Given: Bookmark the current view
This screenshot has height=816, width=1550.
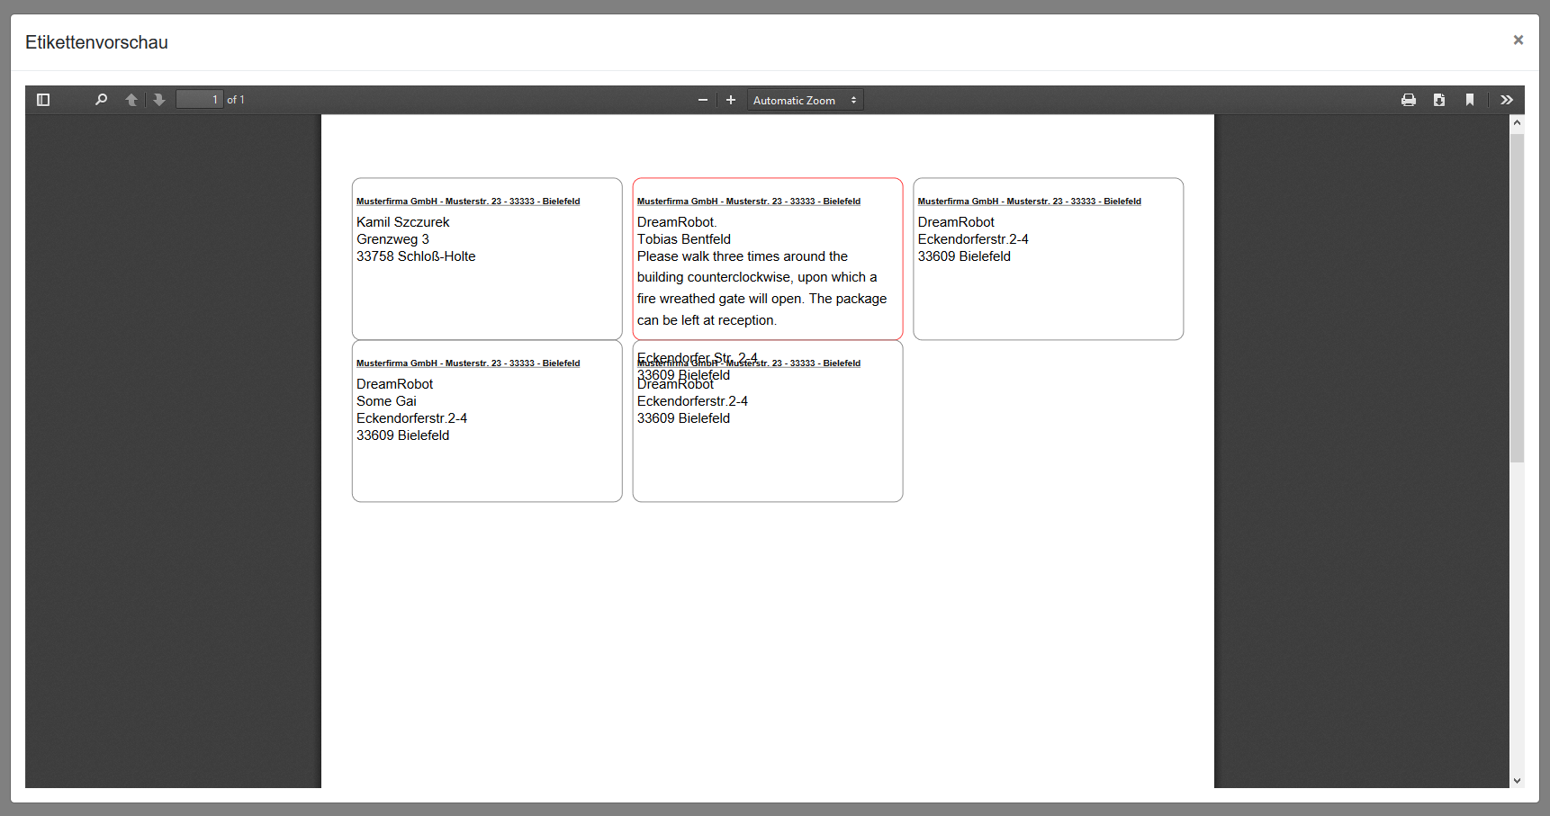Looking at the screenshot, I should tap(1470, 100).
